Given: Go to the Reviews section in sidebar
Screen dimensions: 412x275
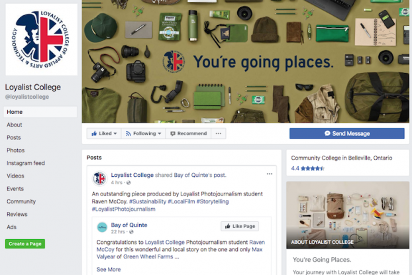Looking at the screenshot, I should [x=17, y=214].
